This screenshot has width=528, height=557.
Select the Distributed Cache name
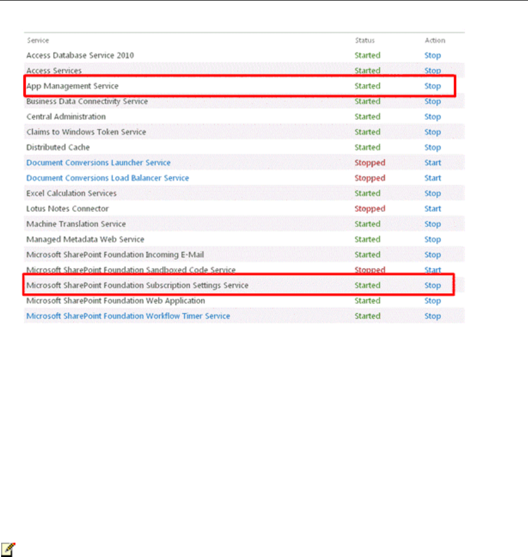tap(58, 148)
